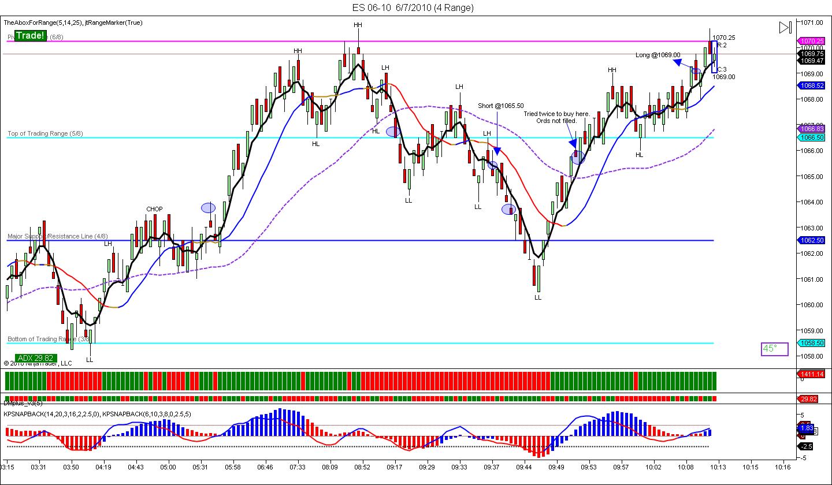Click the R:2 range marker text
The width and height of the screenshot is (832, 485).
pos(722,45)
